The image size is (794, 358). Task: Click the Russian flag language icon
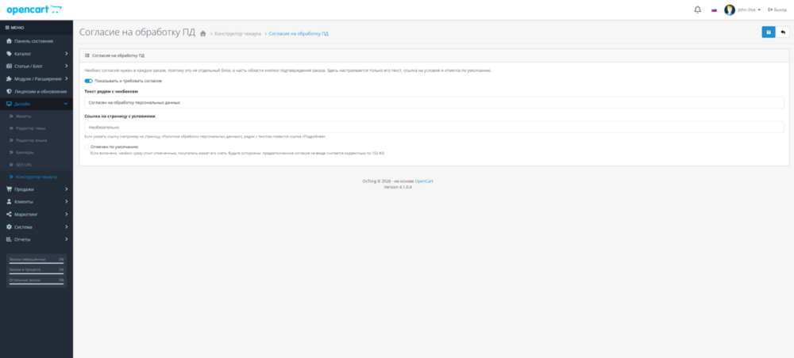click(714, 10)
